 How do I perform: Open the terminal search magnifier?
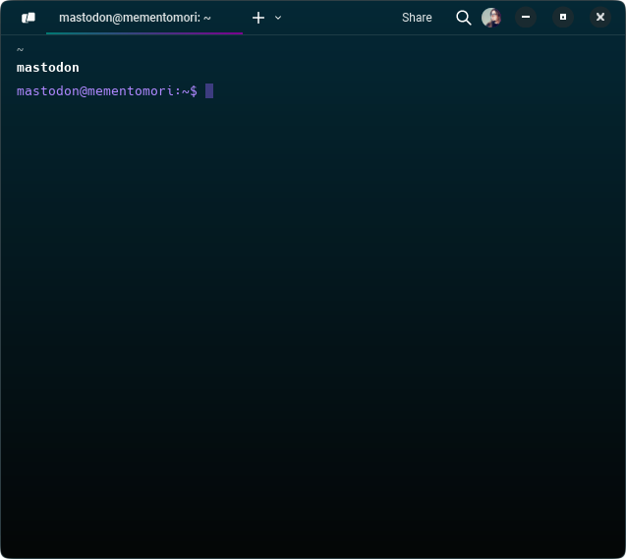464,18
